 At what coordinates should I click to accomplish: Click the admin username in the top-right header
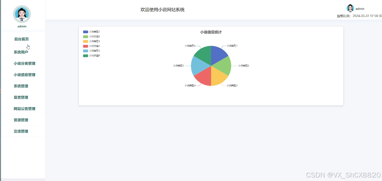pyautogui.click(x=360, y=9)
